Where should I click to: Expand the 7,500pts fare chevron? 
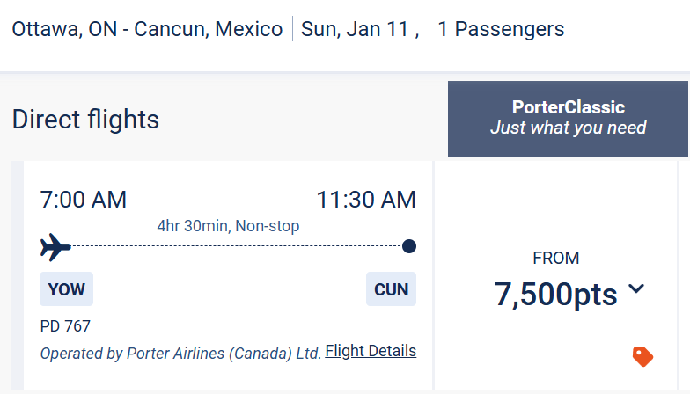coord(636,288)
